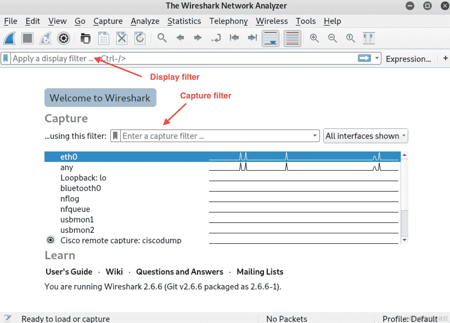Go forward to next packet arrow
This screenshot has width=450, height=323.
click(198, 38)
